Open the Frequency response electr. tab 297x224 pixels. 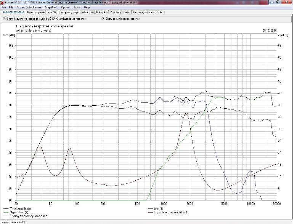148,12
